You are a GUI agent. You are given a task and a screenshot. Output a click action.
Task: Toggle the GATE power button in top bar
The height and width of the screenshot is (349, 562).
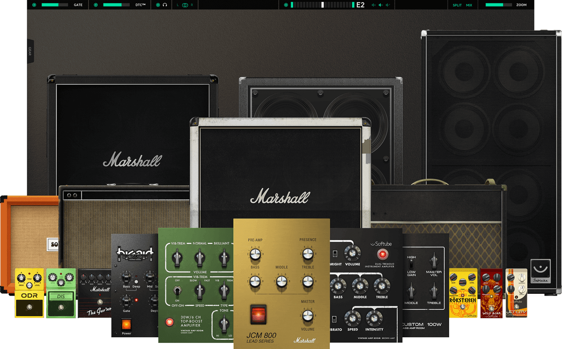click(x=34, y=5)
